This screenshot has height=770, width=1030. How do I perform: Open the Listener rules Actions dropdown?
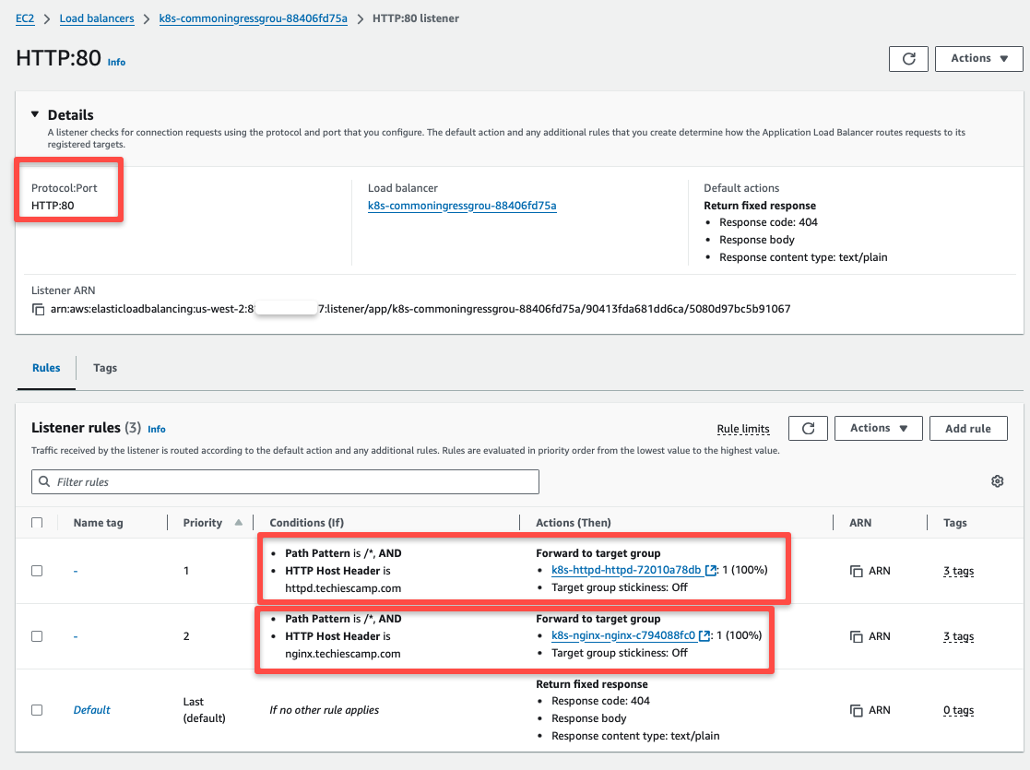tap(878, 428)
